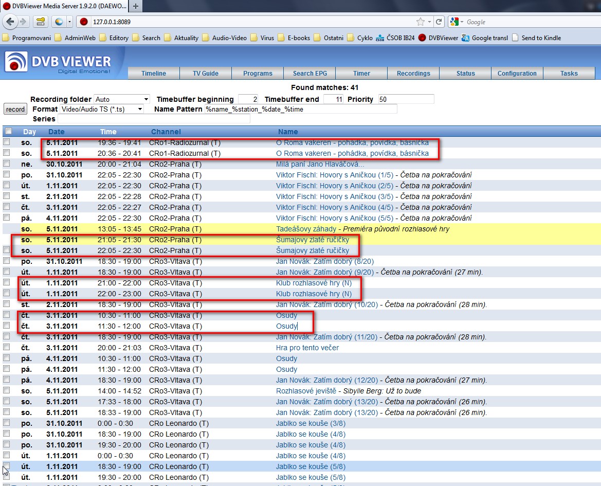Tick the checkbox for Hra pro tento večer
Viewport: 601px width, 486px height.
pyautogui.click(x=7, y=347)
